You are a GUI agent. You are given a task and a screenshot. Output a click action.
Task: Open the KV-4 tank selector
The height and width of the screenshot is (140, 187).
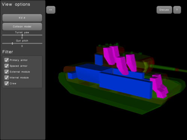[22, 18]
